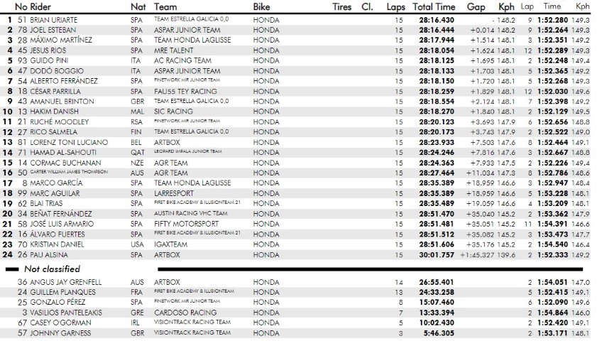Click the Not classified section heading
The width and height of the screenshot is (597, 341).
(53, 269)
